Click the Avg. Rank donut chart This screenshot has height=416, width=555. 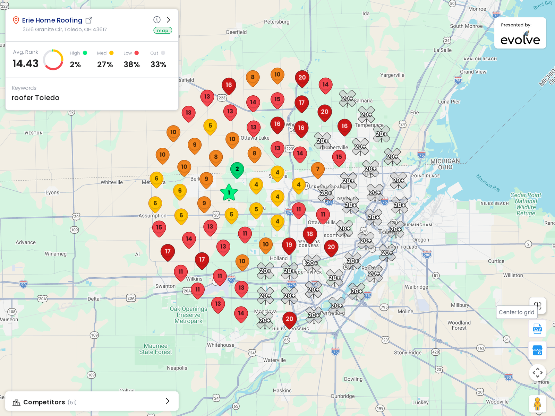(x=53, y=60)
